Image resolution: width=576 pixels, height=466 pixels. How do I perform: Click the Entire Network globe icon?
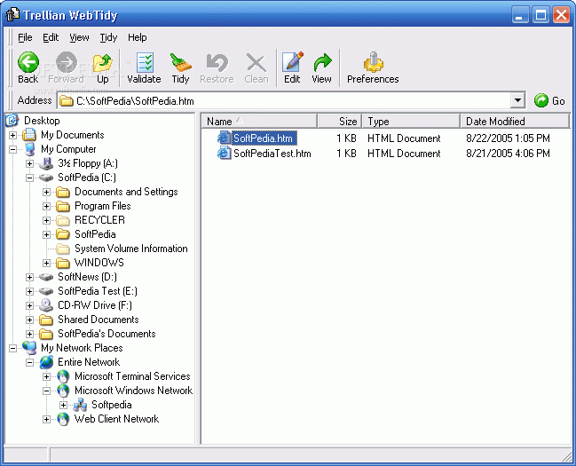(x=46, y=362)
